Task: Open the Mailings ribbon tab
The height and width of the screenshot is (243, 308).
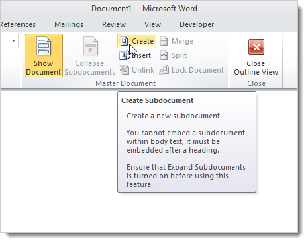Action: [x=69, y=24]
